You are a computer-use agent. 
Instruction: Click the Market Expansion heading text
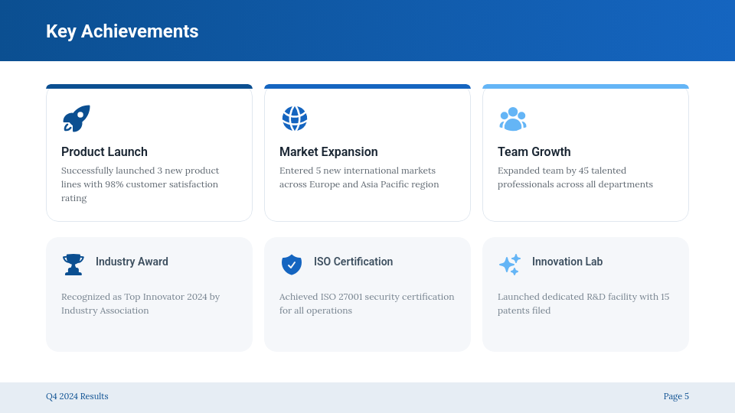click(328, 151)
